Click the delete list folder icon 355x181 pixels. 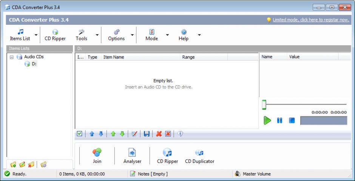31,165
